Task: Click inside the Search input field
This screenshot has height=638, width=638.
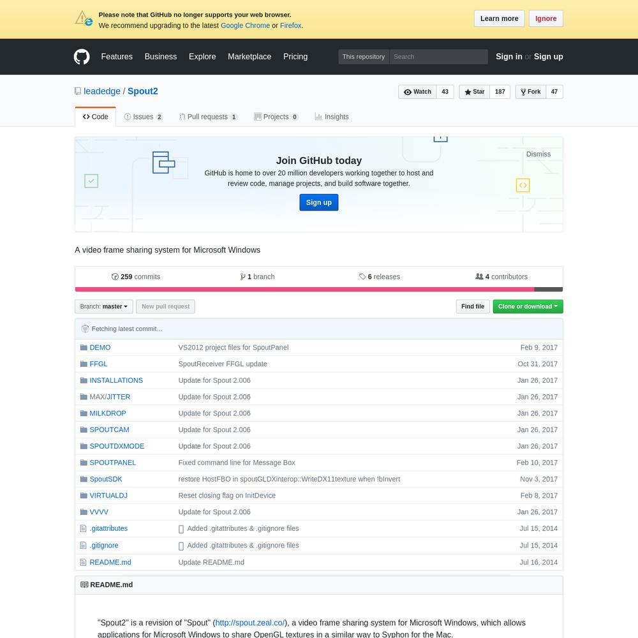Action: pos(438,57)
